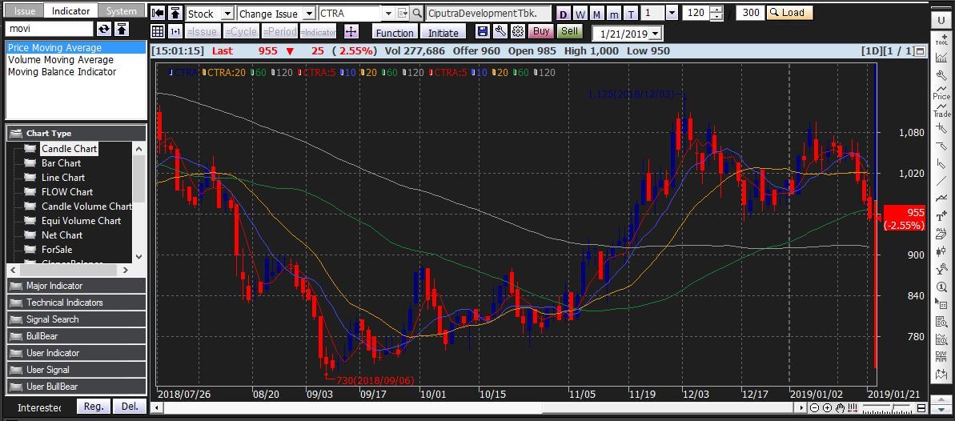Click the grid layout icon in toolbar
Viewport: 955px width, 421px height.
(x=158, y=32)
